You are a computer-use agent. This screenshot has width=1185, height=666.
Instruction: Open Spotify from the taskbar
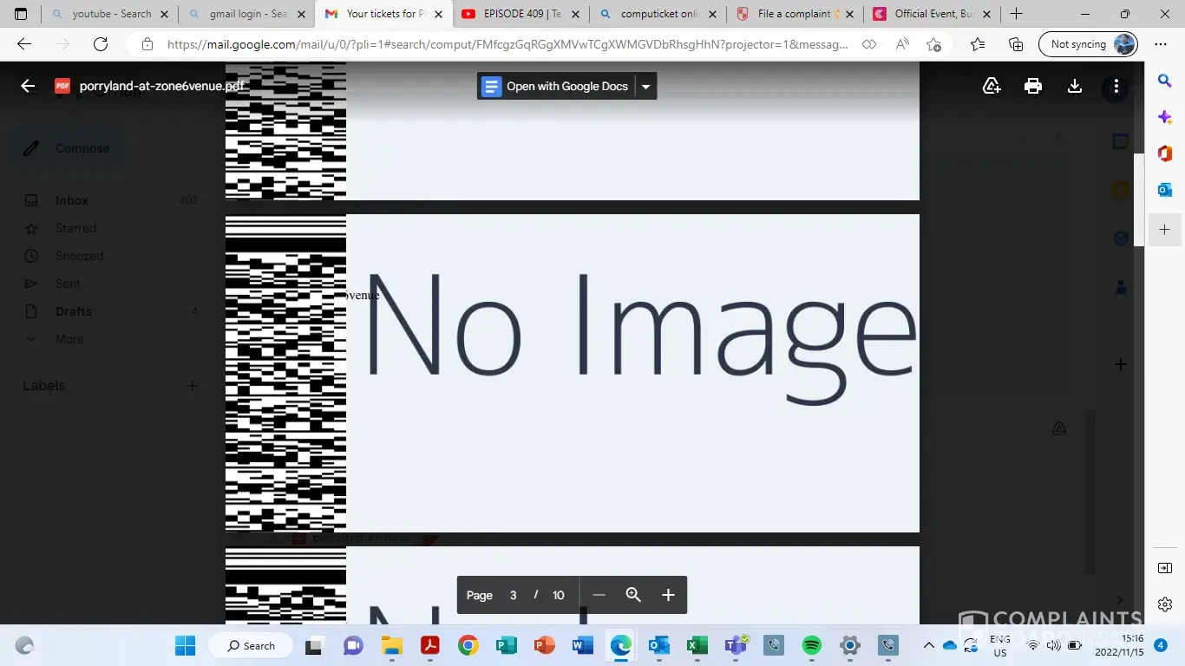811,645
